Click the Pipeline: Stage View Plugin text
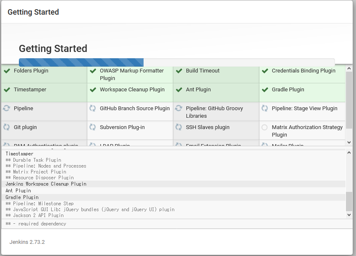Image resolution: width=356 pixels, height=256 pixels. tap(304, 108)
